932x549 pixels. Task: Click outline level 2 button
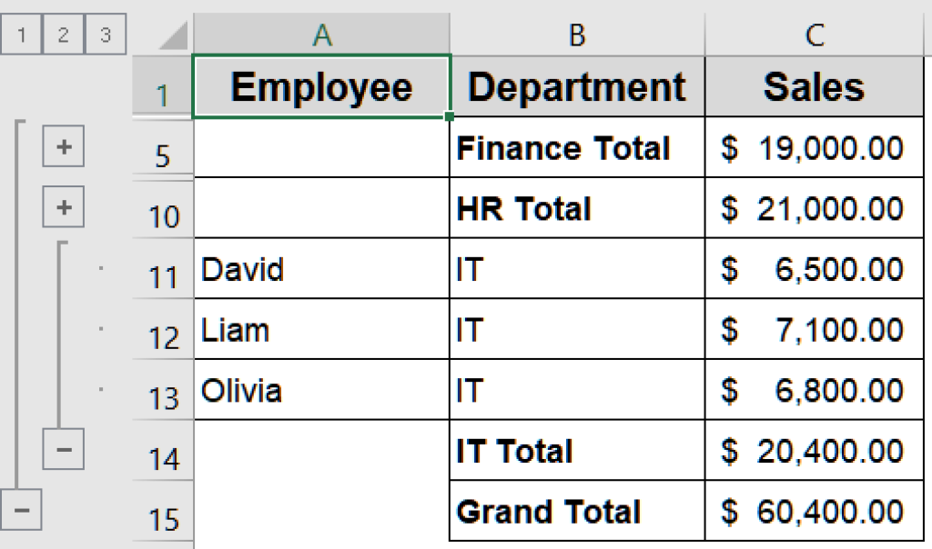pyautogui.click(x=62, y=34)
